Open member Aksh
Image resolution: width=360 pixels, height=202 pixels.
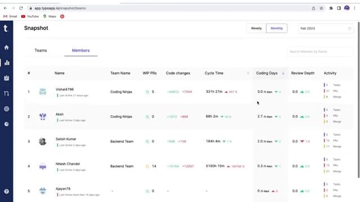click(x=60, y=114)
